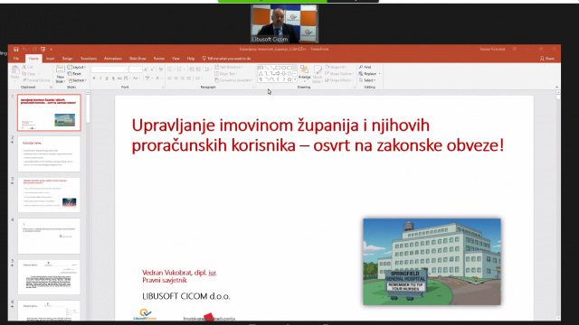Click the Bullets list icon
The width and height of the screenshot is (579, 325).
[170, 70]
